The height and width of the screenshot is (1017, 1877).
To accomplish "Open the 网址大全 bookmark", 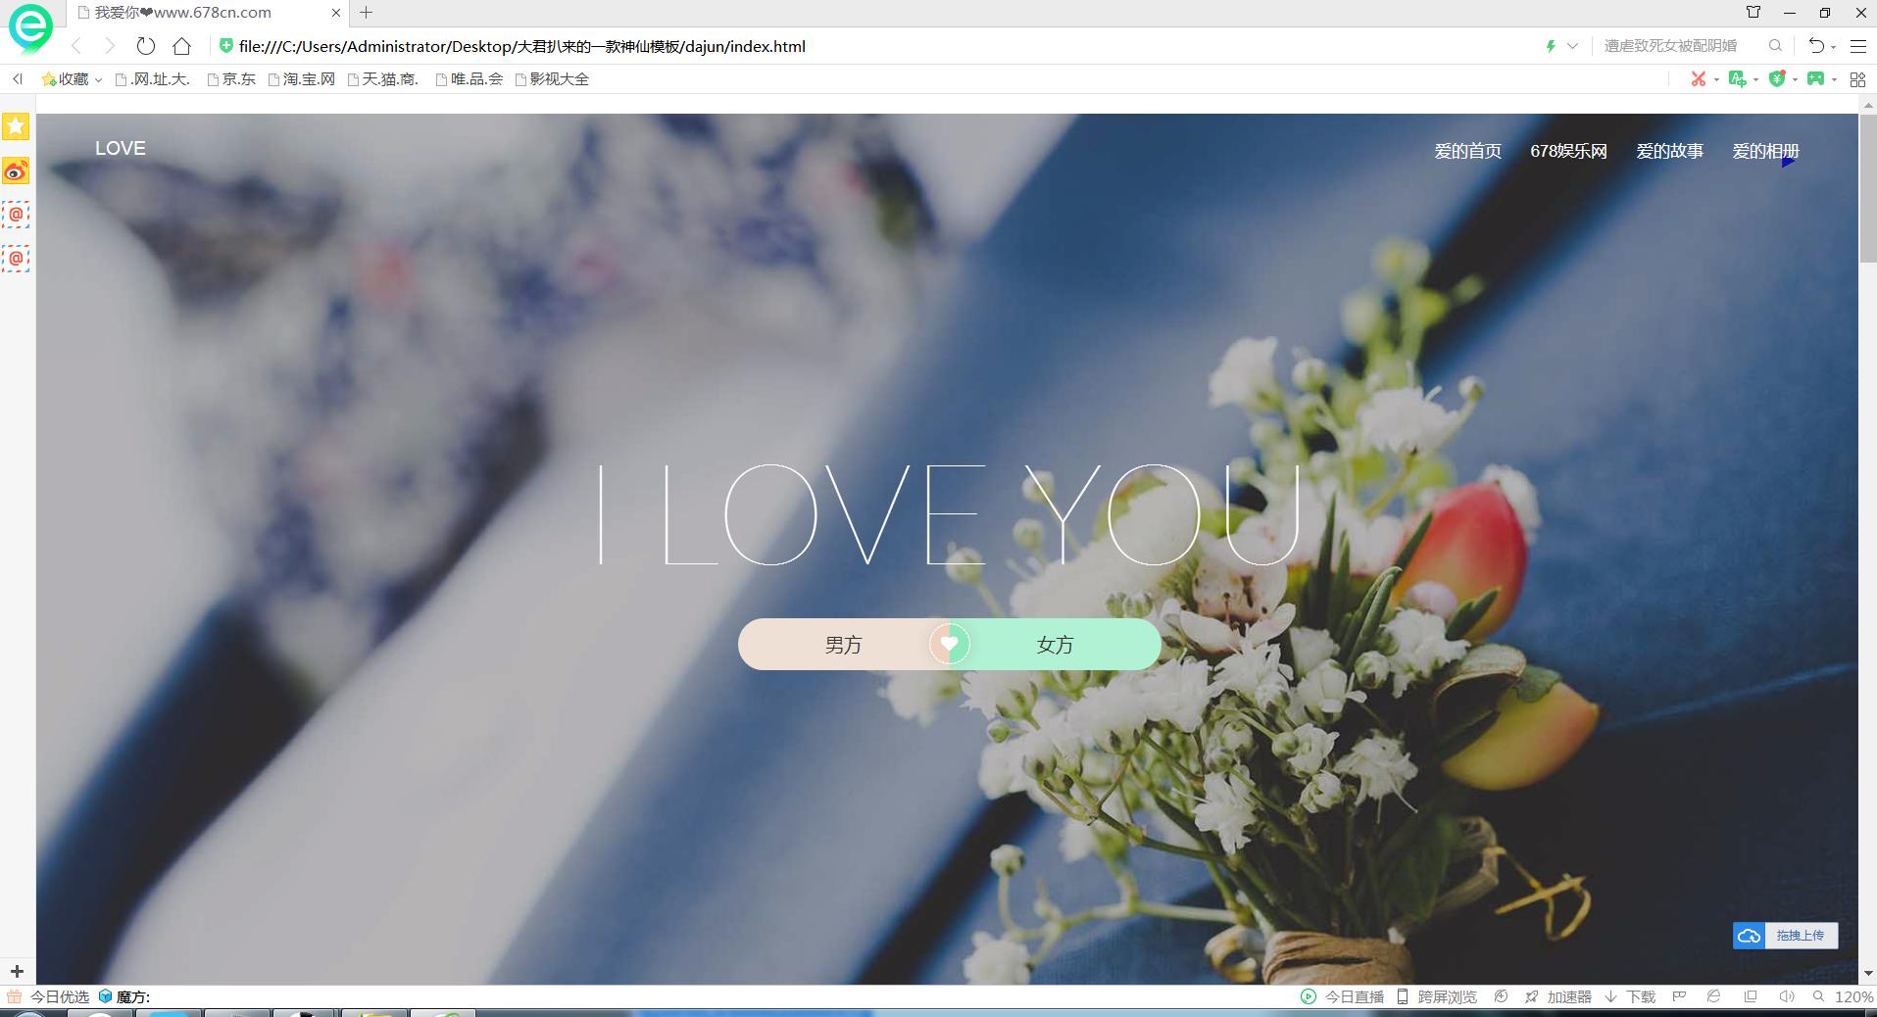I will pos(153,79).
